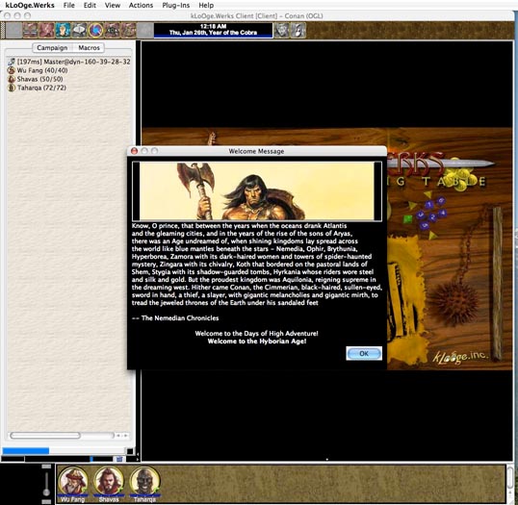Click right arrow of campaign panel scrollbar

coord(125,436)
